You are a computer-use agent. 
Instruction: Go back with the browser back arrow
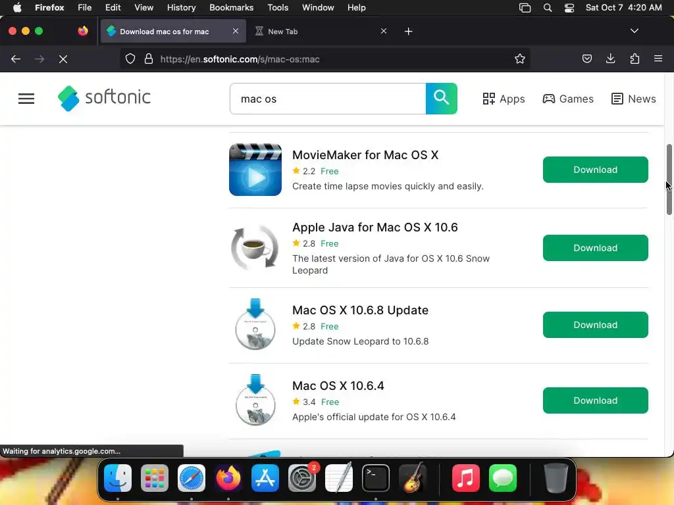pos(16,59)
